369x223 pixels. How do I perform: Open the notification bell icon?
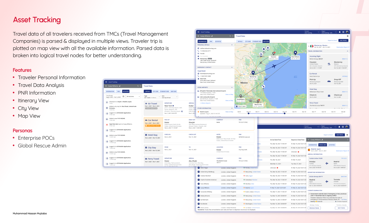(x=339, y=32)
